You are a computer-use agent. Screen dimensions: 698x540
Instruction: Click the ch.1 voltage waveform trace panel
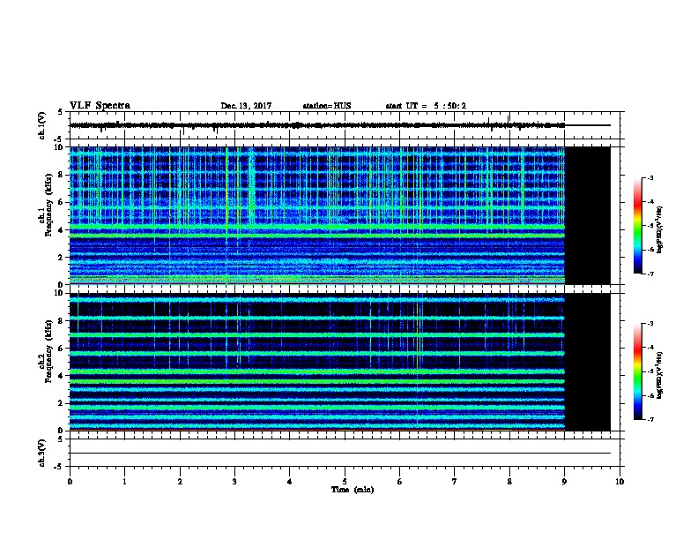(346, 125)
